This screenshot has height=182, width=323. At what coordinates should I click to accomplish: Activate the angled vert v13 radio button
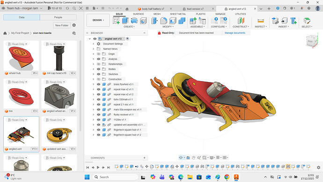tap(127, 38)
